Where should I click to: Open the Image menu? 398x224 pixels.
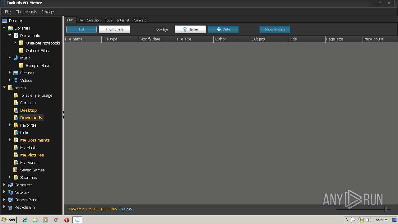tap(48, 12)
